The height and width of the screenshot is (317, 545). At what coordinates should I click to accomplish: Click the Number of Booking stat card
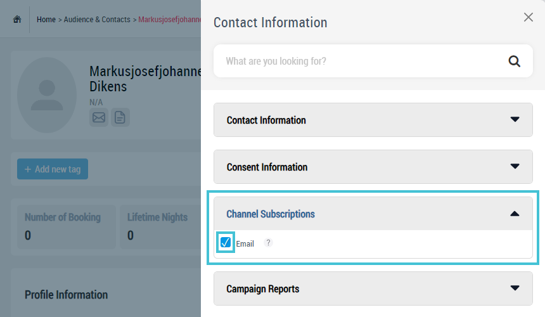tap(67, 226)
